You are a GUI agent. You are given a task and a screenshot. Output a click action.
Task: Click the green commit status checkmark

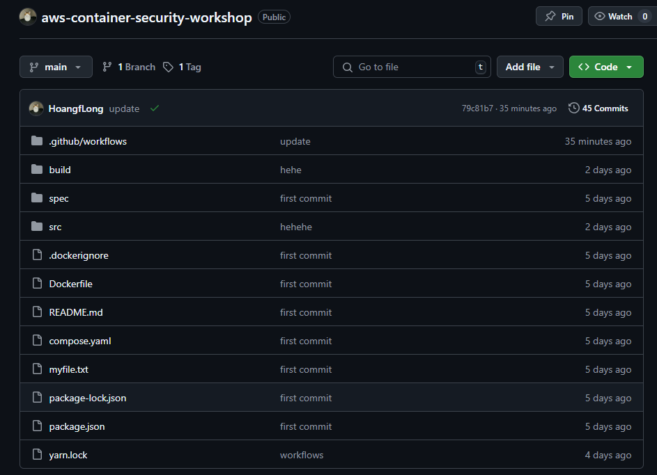(x=154, y=108)
